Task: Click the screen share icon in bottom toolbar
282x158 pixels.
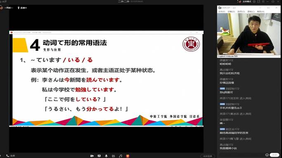Action: tap(99, 156)
